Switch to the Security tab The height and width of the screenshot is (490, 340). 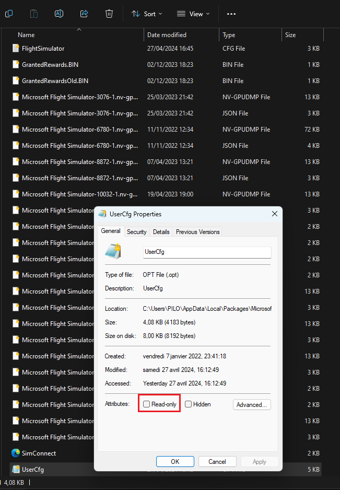coord(136,232)
